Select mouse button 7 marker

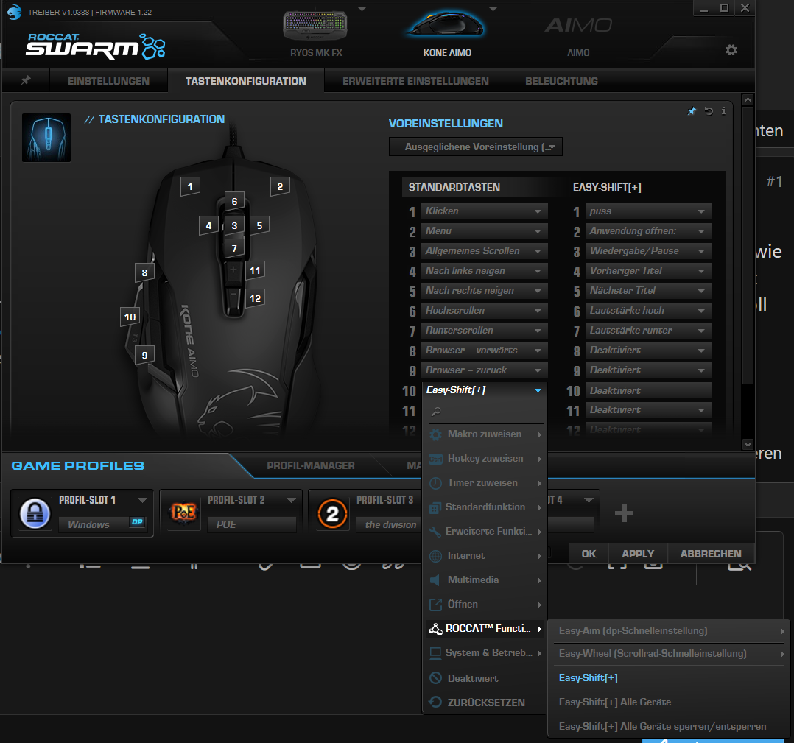(234, 248)
